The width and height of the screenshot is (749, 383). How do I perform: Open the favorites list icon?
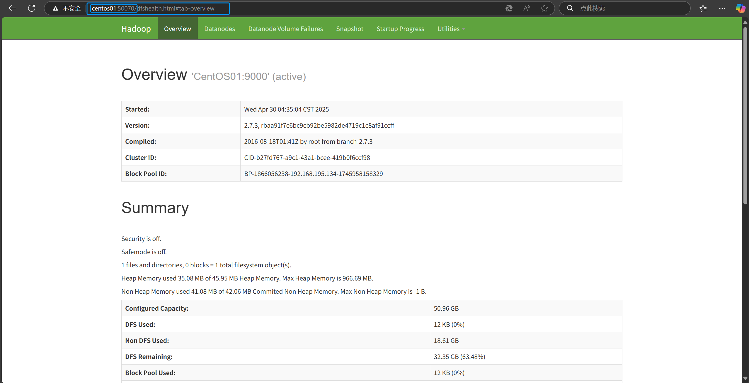[x=703, y=8]
